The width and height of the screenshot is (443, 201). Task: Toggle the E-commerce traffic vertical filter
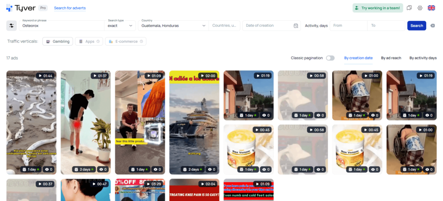(x=125, y=41)
